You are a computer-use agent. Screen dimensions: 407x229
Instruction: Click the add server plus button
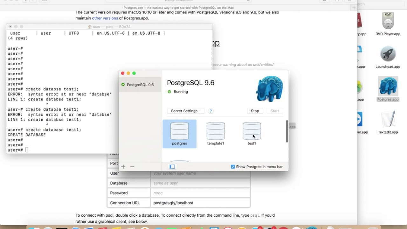tap(123, 167)
